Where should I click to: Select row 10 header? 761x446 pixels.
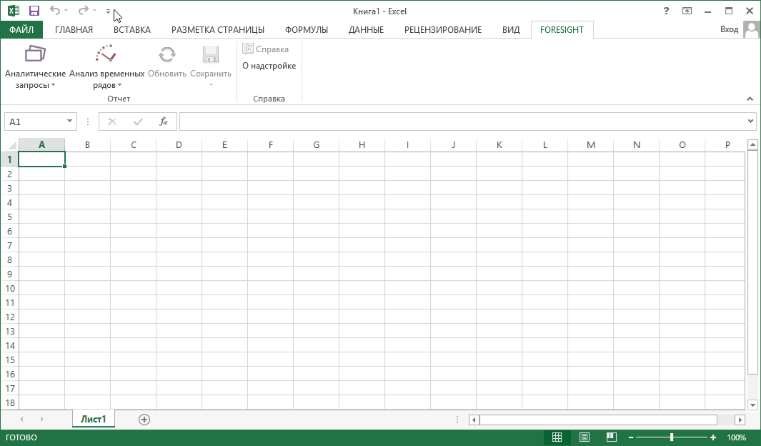point(10,288)
